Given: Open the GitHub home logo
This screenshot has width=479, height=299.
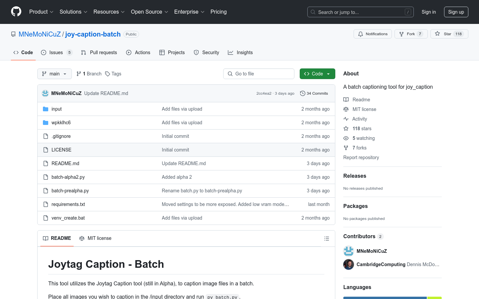Looking at the screenshot, I should [x=16, y=12].
